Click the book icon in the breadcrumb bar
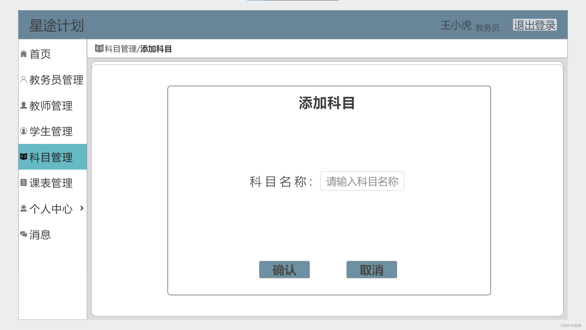586x330 pixels. pyautogui.click(x=99, y=49)
